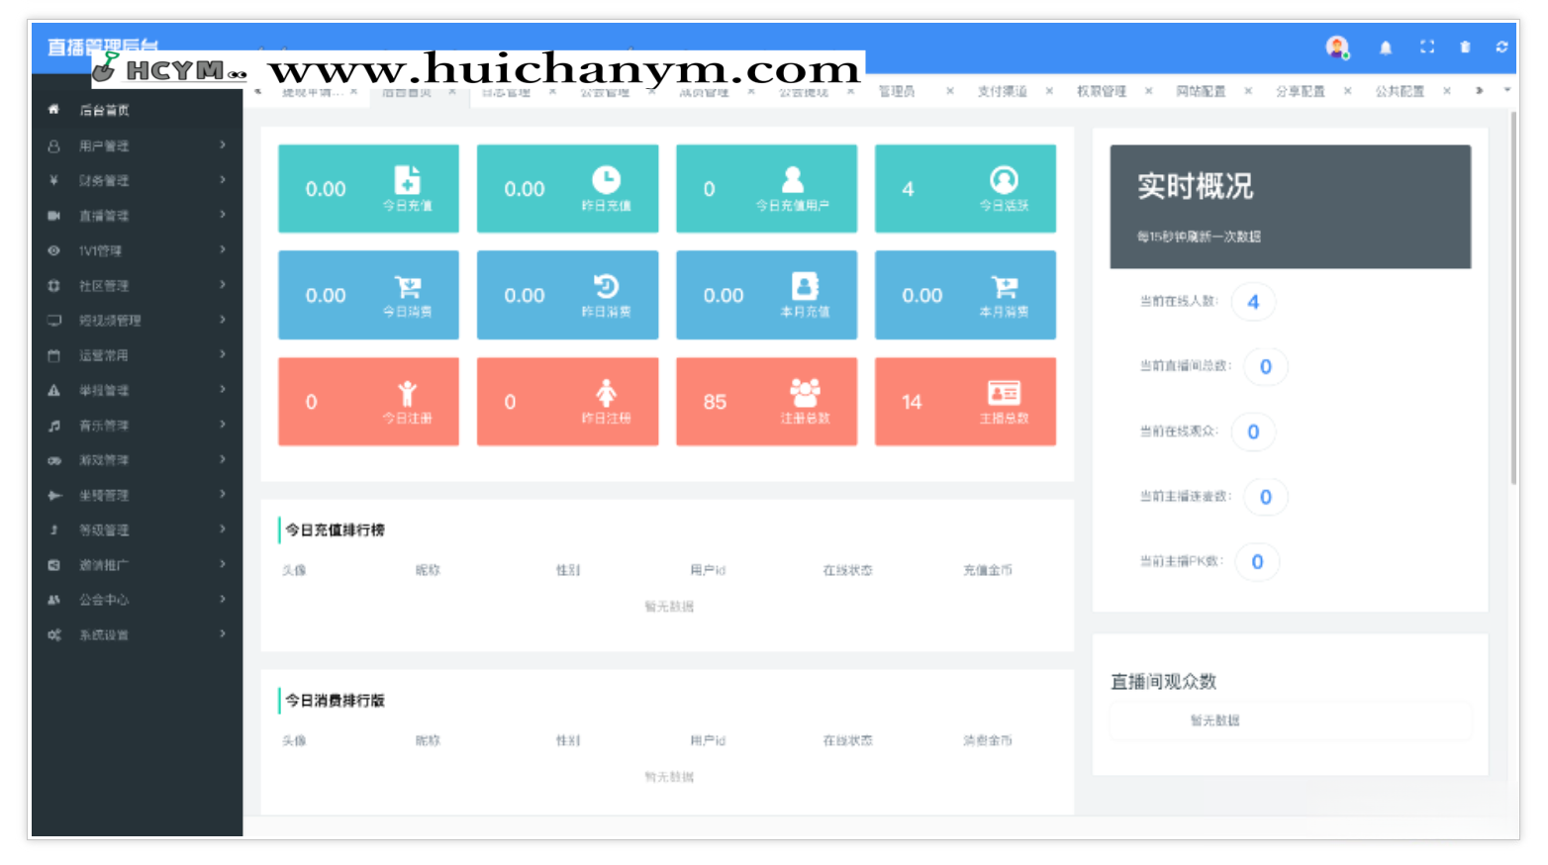1548x865 pixels.
Task: Expand the 公会中心 sidebar section
Action: click(x=103, y=599)
